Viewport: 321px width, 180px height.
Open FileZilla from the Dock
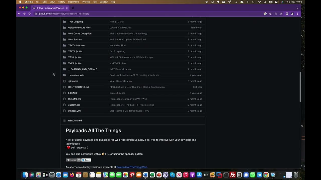coord(233,175)
